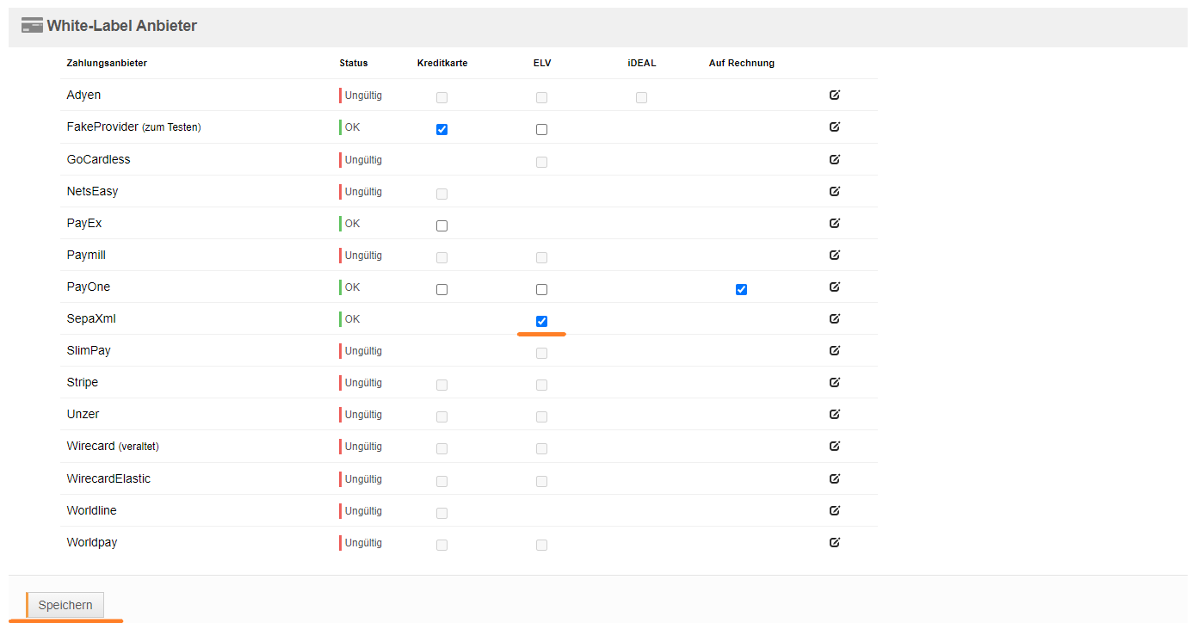The width and height of the screenshot is (1204, 623).
Task: Open PayOne edit icon
Action: (834, 287)
